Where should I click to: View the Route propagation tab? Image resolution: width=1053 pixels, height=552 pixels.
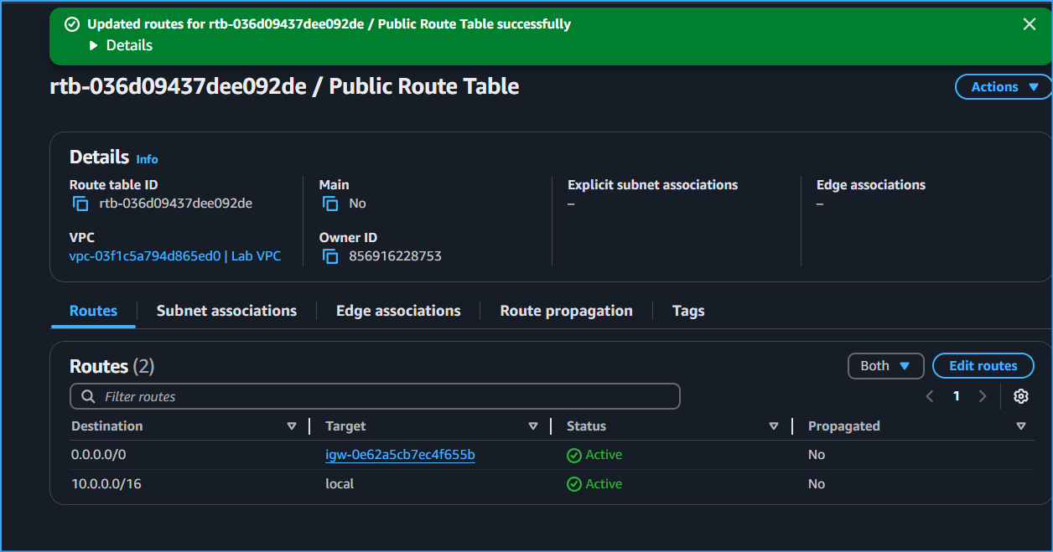566,310
